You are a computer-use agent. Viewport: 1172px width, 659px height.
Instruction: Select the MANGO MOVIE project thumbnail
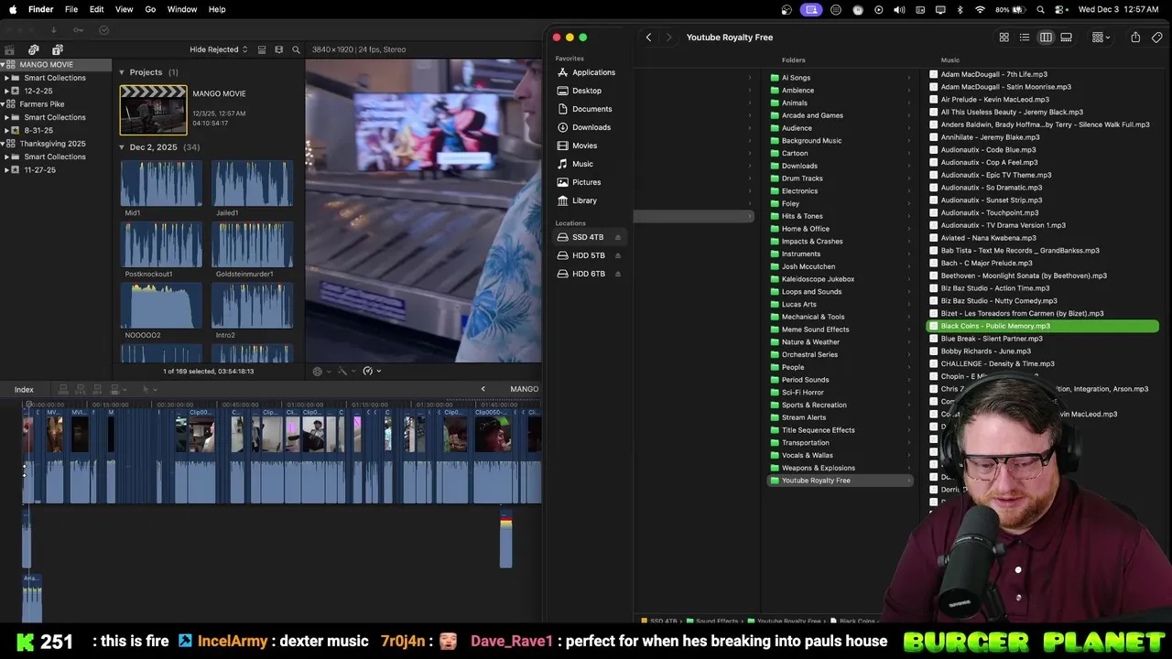pyautogui.click(x=153, y=110)
